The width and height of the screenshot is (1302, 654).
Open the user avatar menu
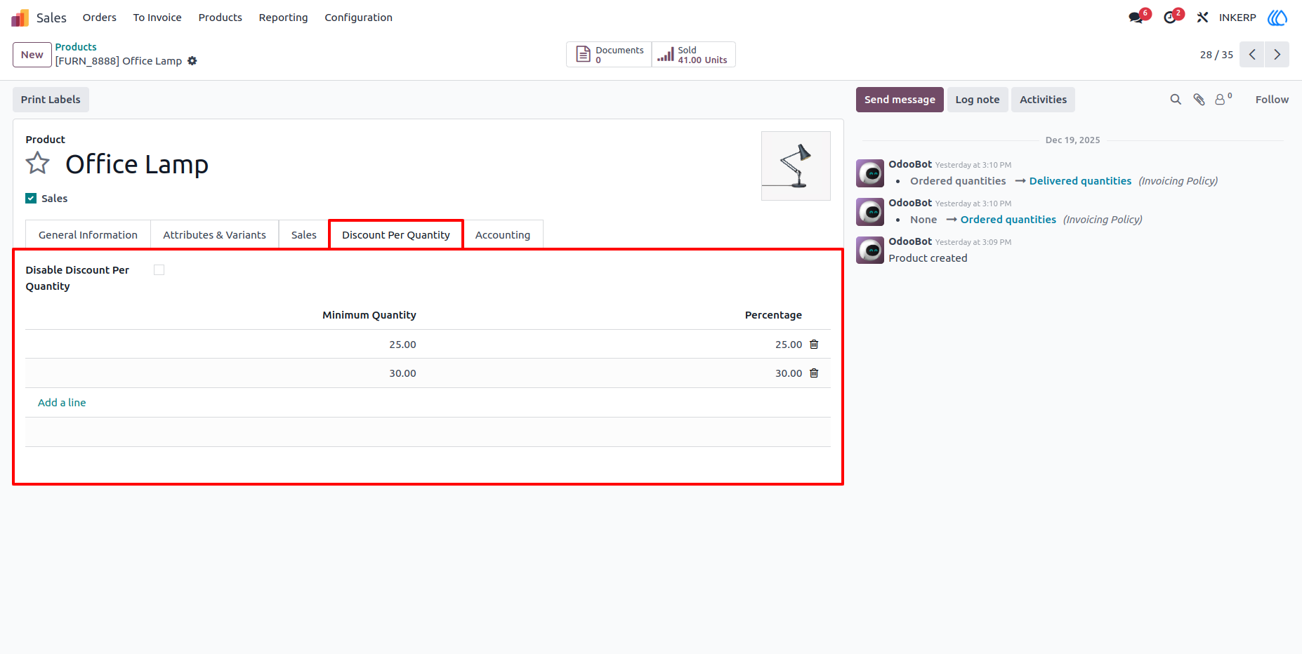[x=1277, y=18]
